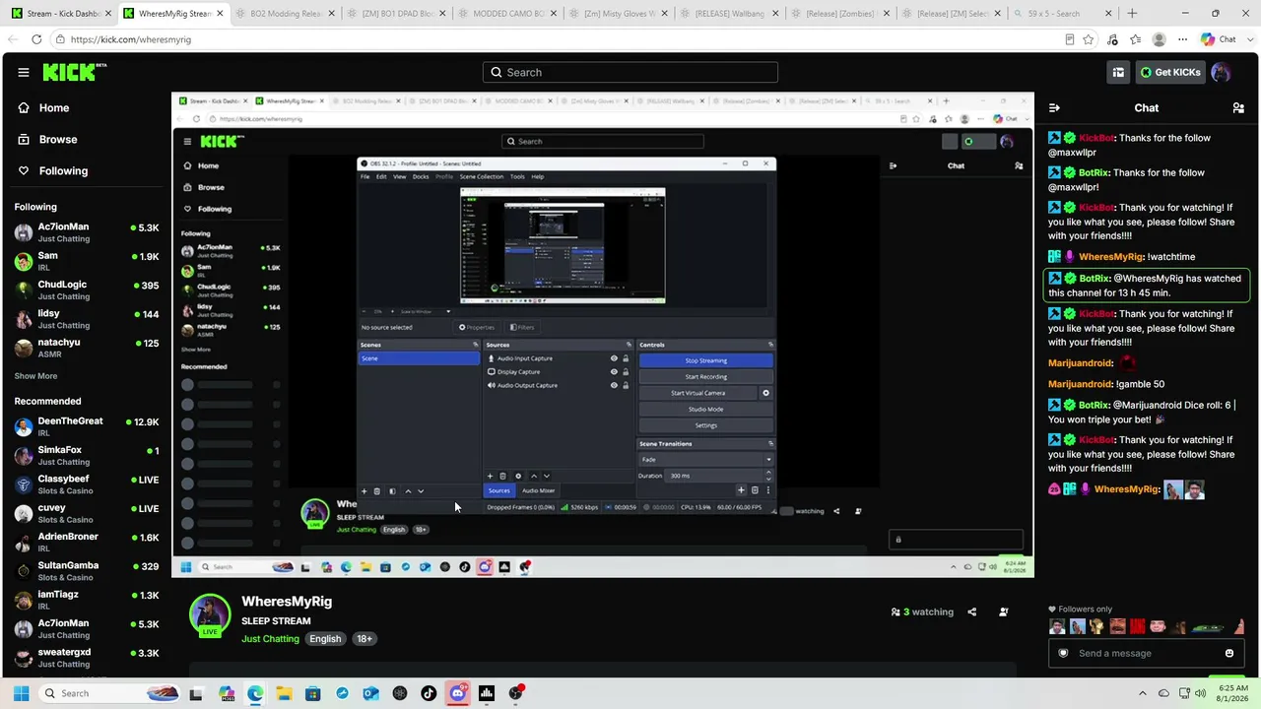
Task: Click the WheresMyRig name beside !watchtime
Action: pyautogui.click(x=1123, y=257)
